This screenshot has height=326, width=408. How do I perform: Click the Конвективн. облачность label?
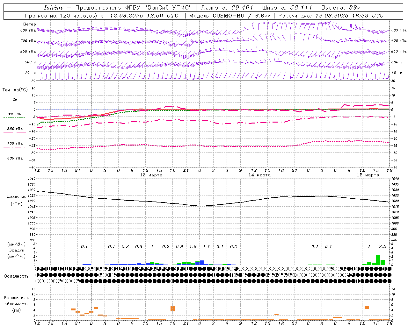point(16,301)
